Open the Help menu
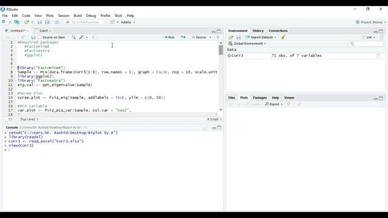Image resolution: width=388 pixels, height=218 pixels. pos(130,16)
